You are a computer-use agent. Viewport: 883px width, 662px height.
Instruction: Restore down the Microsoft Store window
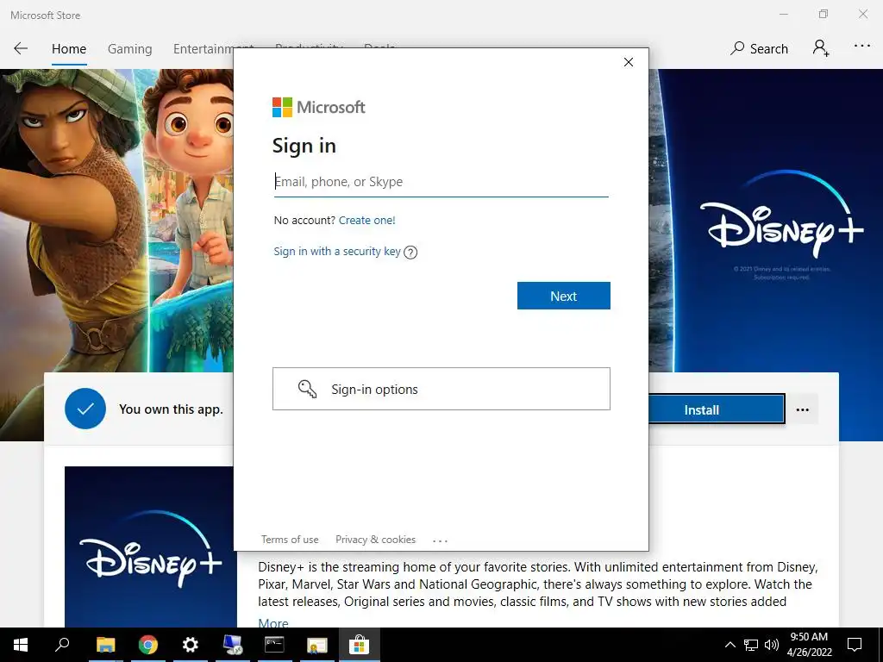point(824,14)
